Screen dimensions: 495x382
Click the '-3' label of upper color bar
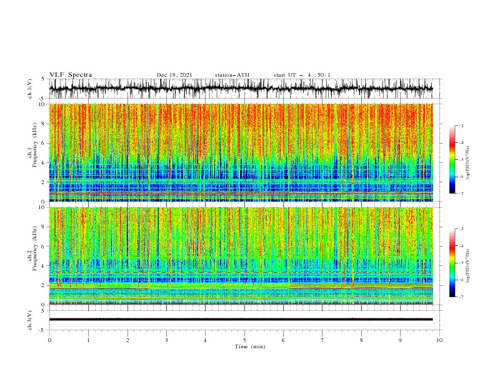tap(461, 125)
